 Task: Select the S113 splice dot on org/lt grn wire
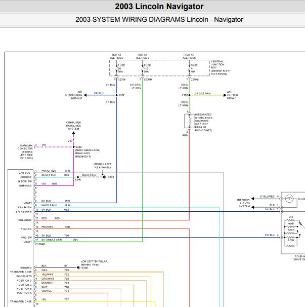189,95
